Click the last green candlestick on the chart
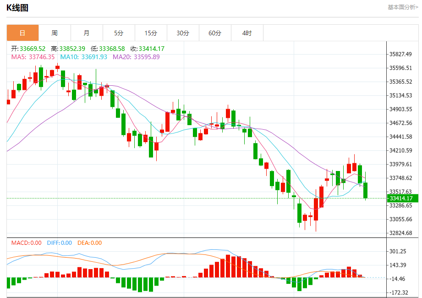The height and width of the screenshot is (298, 422). [365, 190]
